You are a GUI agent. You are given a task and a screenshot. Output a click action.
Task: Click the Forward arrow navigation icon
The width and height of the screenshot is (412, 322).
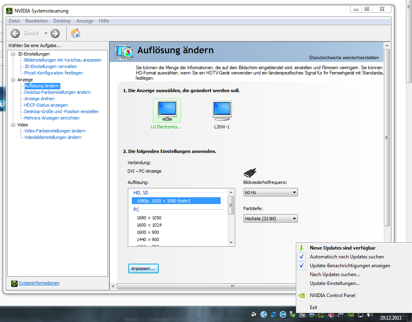pyautogui.click(x=55, y=33)
